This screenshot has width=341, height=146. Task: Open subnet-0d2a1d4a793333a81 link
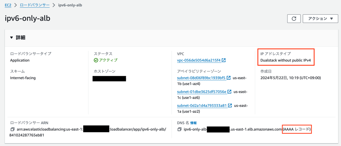coord(202,106)
